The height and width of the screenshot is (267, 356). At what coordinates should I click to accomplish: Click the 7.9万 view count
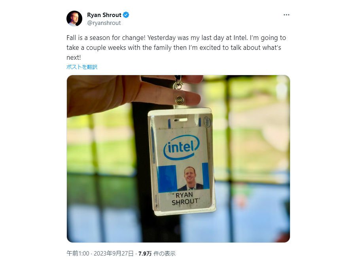[x=145, y=254]
